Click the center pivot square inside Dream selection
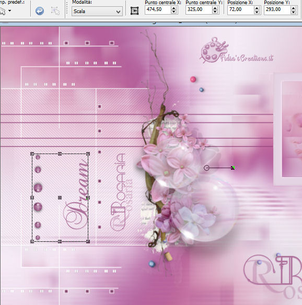Viewport: 302px width, 305px height. point(60,197)
